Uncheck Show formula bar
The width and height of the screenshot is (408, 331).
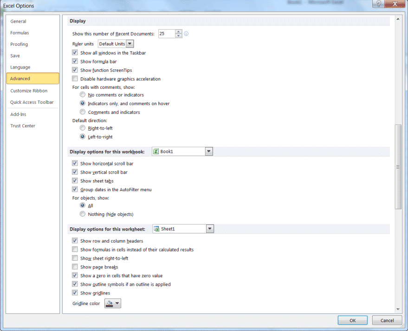[75, 61]
